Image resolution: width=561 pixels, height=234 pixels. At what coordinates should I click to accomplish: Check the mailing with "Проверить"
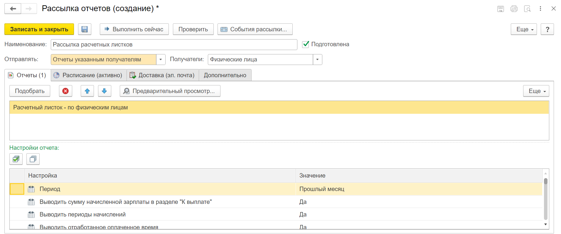click(193, 29)
